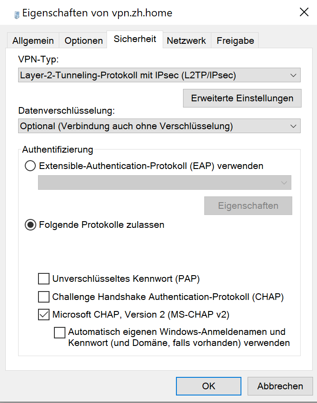Switch to the Allgemein tab
Image resolution: width=317 pixels, height=403 pixels.
pos(33,41)
